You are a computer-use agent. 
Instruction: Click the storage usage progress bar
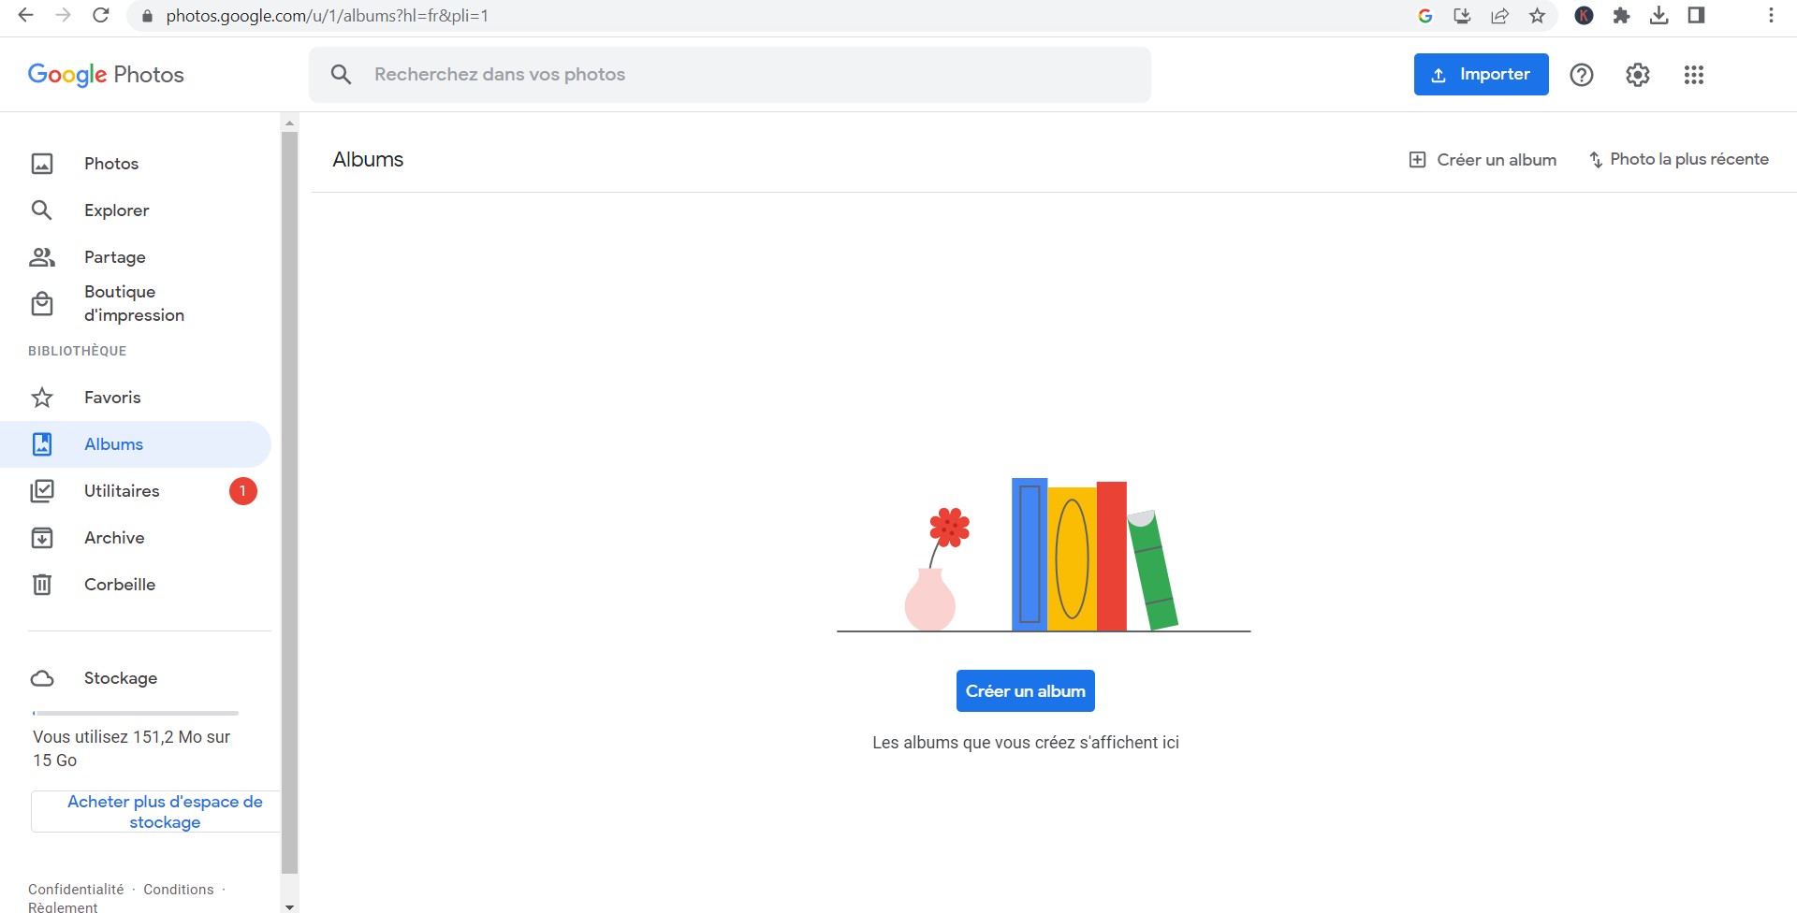click(136, 713)
